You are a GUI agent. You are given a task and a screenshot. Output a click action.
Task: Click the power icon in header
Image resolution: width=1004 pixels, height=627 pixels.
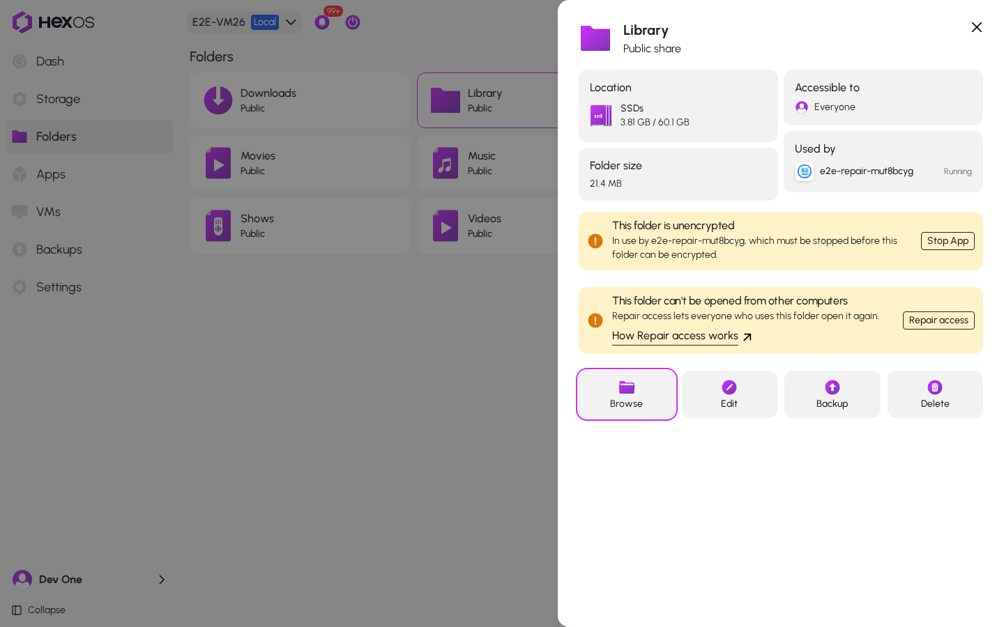(353, 22)
